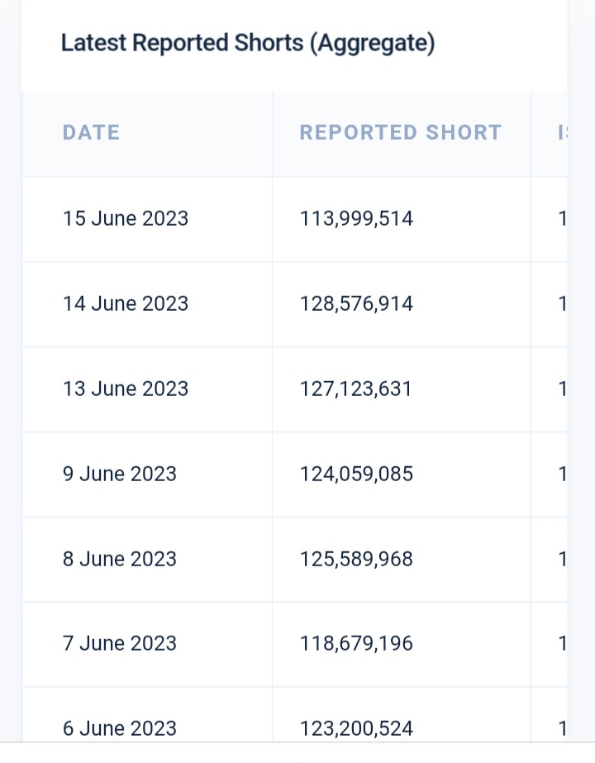Viewport: 595px width, 763px height.
Task: Select the 13 June 2023 date cell
Action: point(126,389)
